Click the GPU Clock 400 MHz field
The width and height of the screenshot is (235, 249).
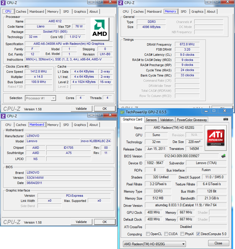coord(154,212)
